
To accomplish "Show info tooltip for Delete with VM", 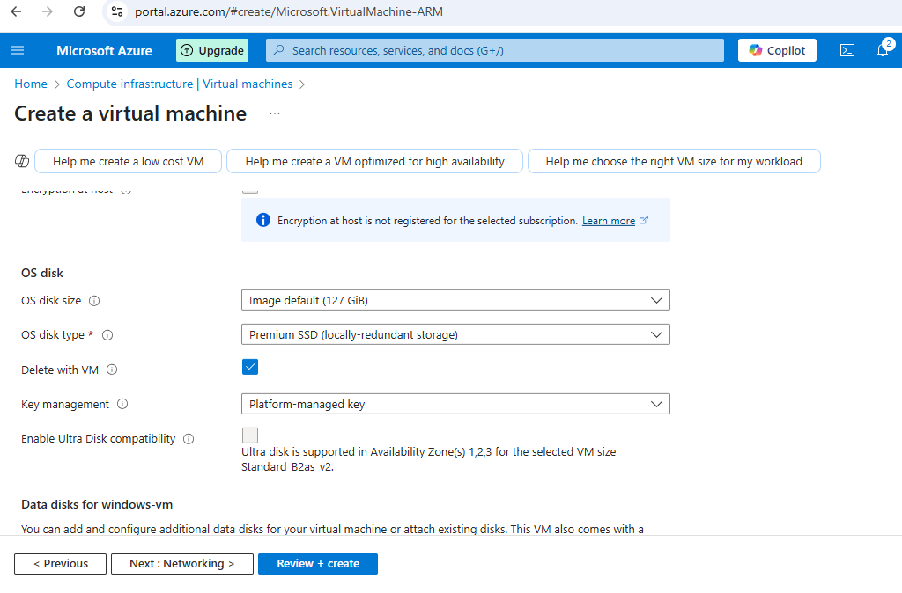I will click(112, 370).
